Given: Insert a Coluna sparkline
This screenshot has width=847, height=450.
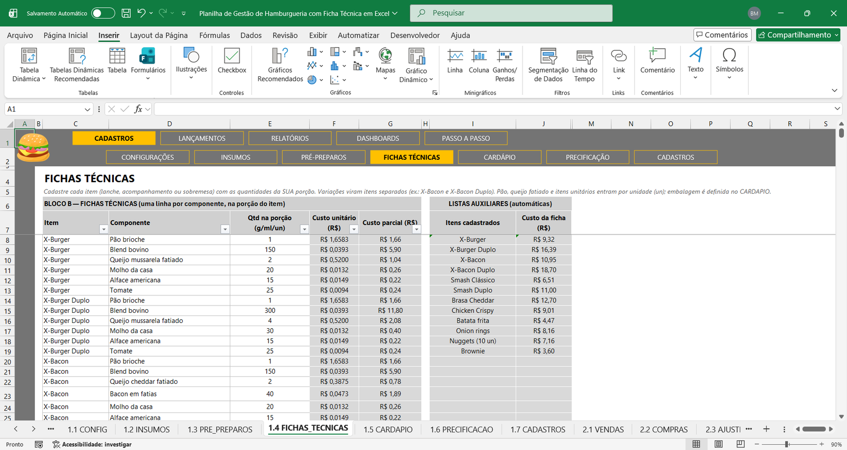Looking at the screenshot, I should (479, 60).
